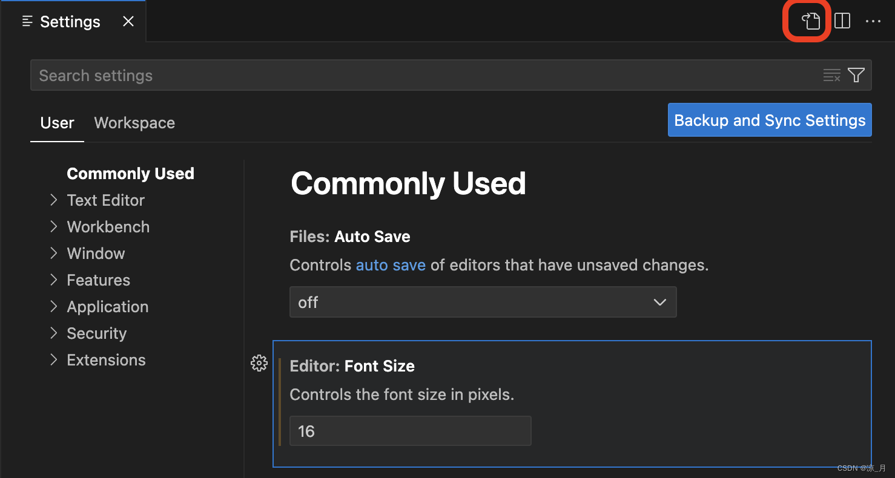895x478 pixels.
Task: Click the Font Size input field
Action: (x=411, y=431)
